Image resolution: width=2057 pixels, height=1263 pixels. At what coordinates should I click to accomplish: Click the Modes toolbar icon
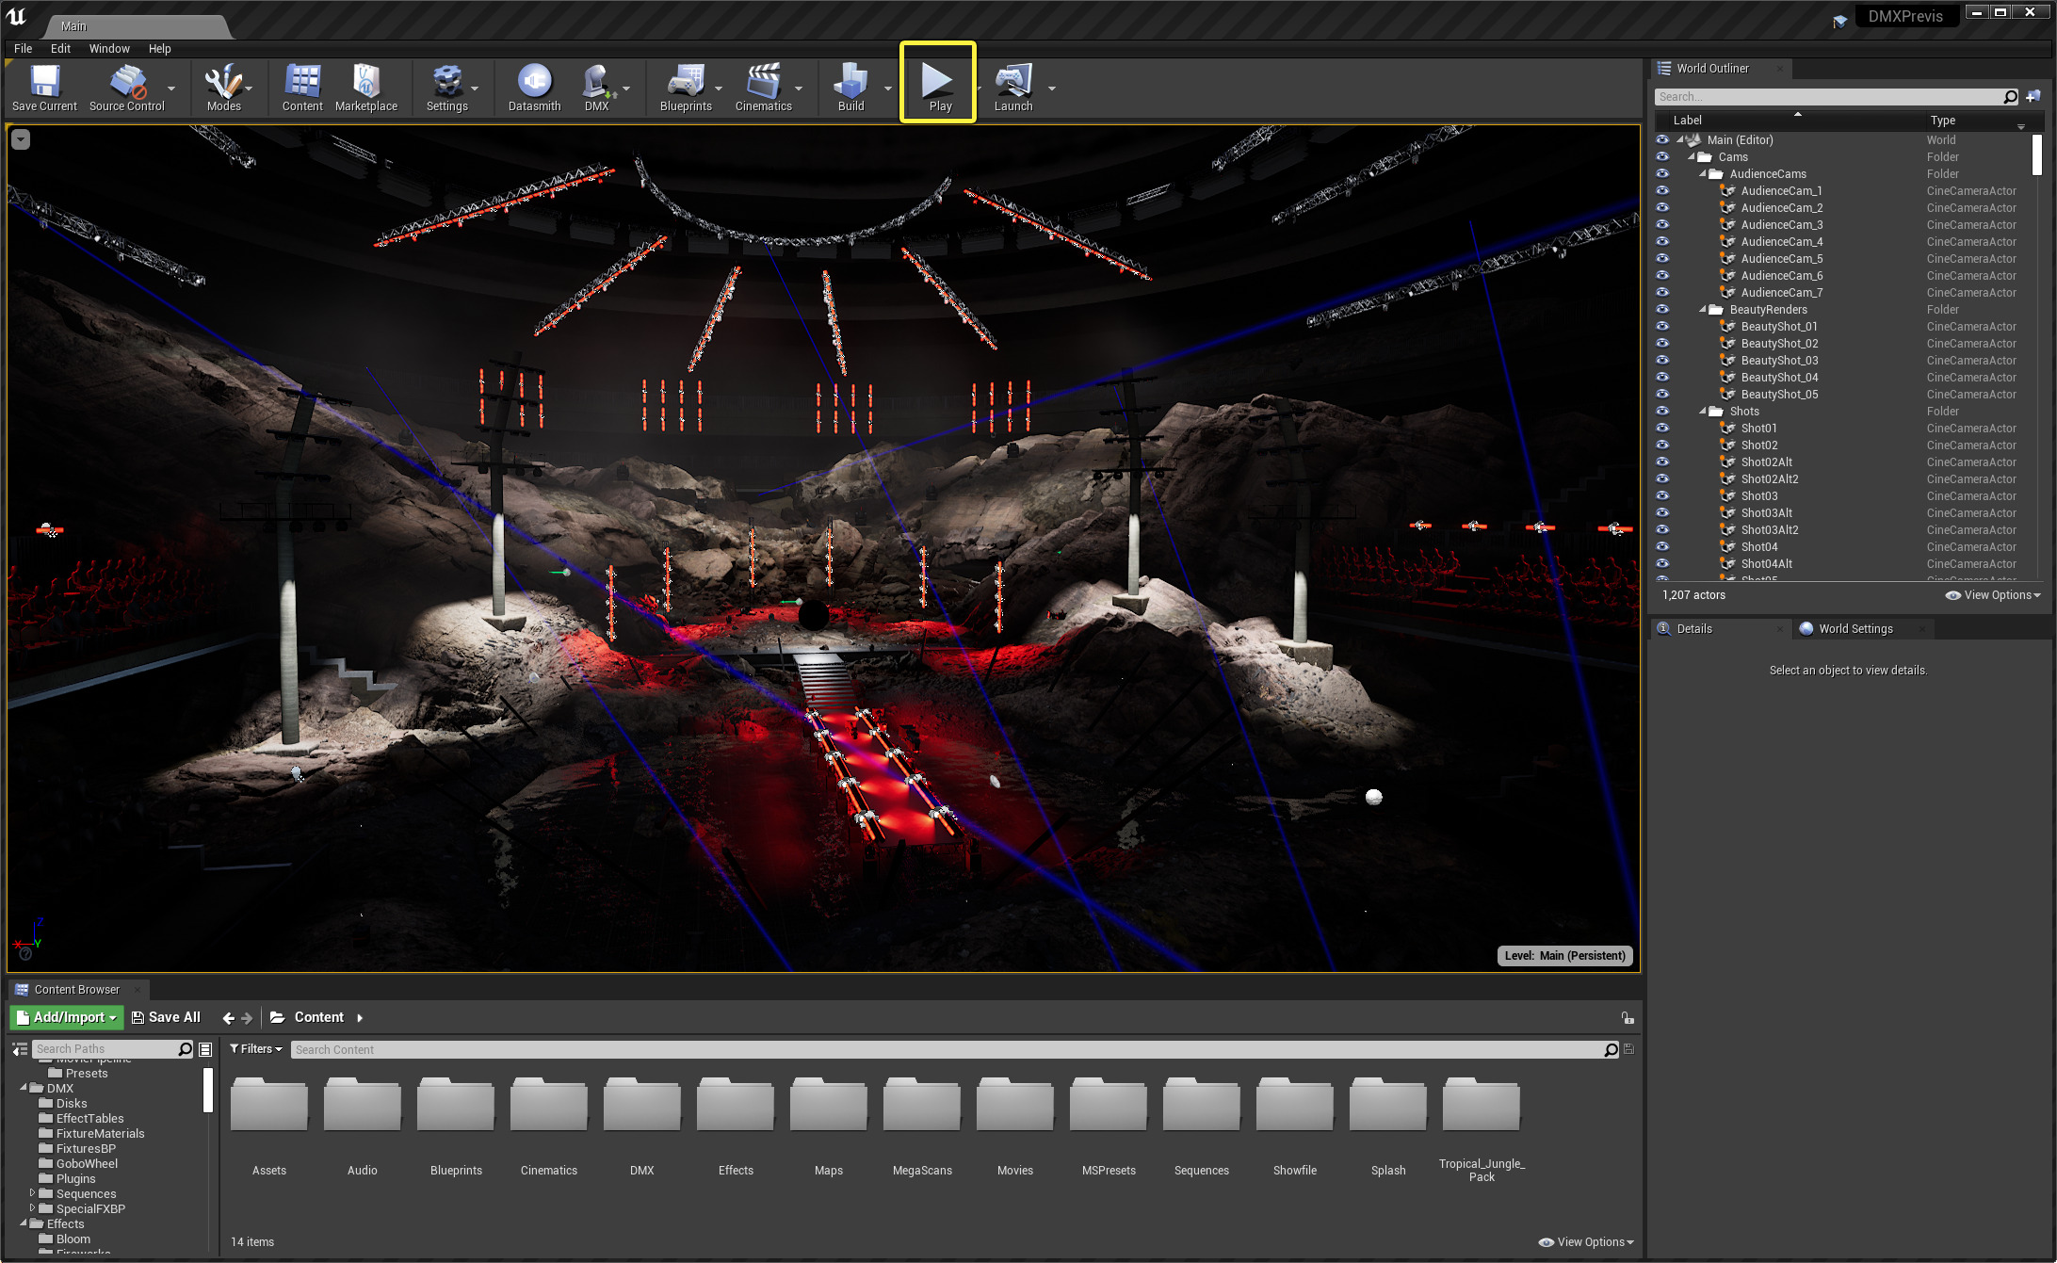pos(222,87)
